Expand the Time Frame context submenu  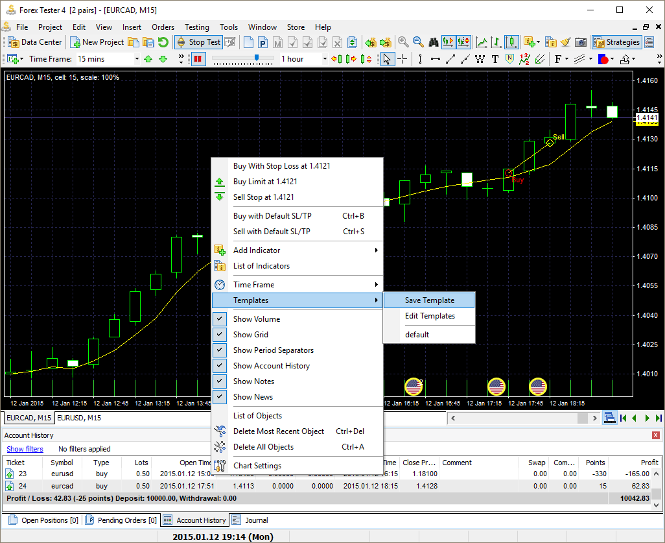[297, 284]
